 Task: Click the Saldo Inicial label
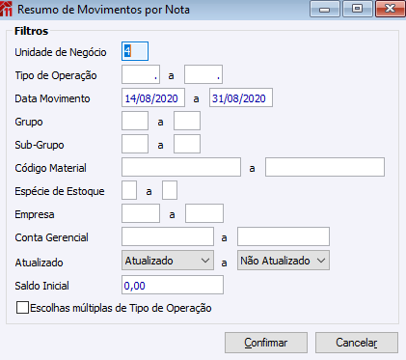coord(41,286)
